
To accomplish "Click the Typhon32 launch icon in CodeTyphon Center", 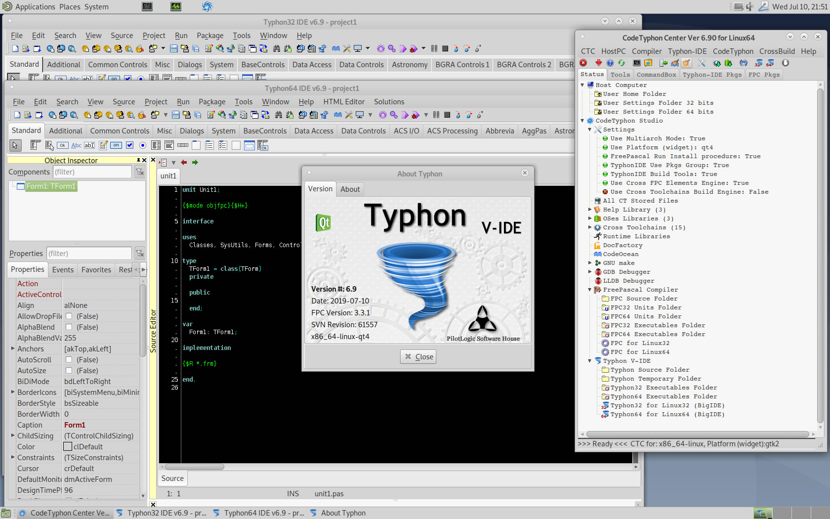I will point(758,63).
